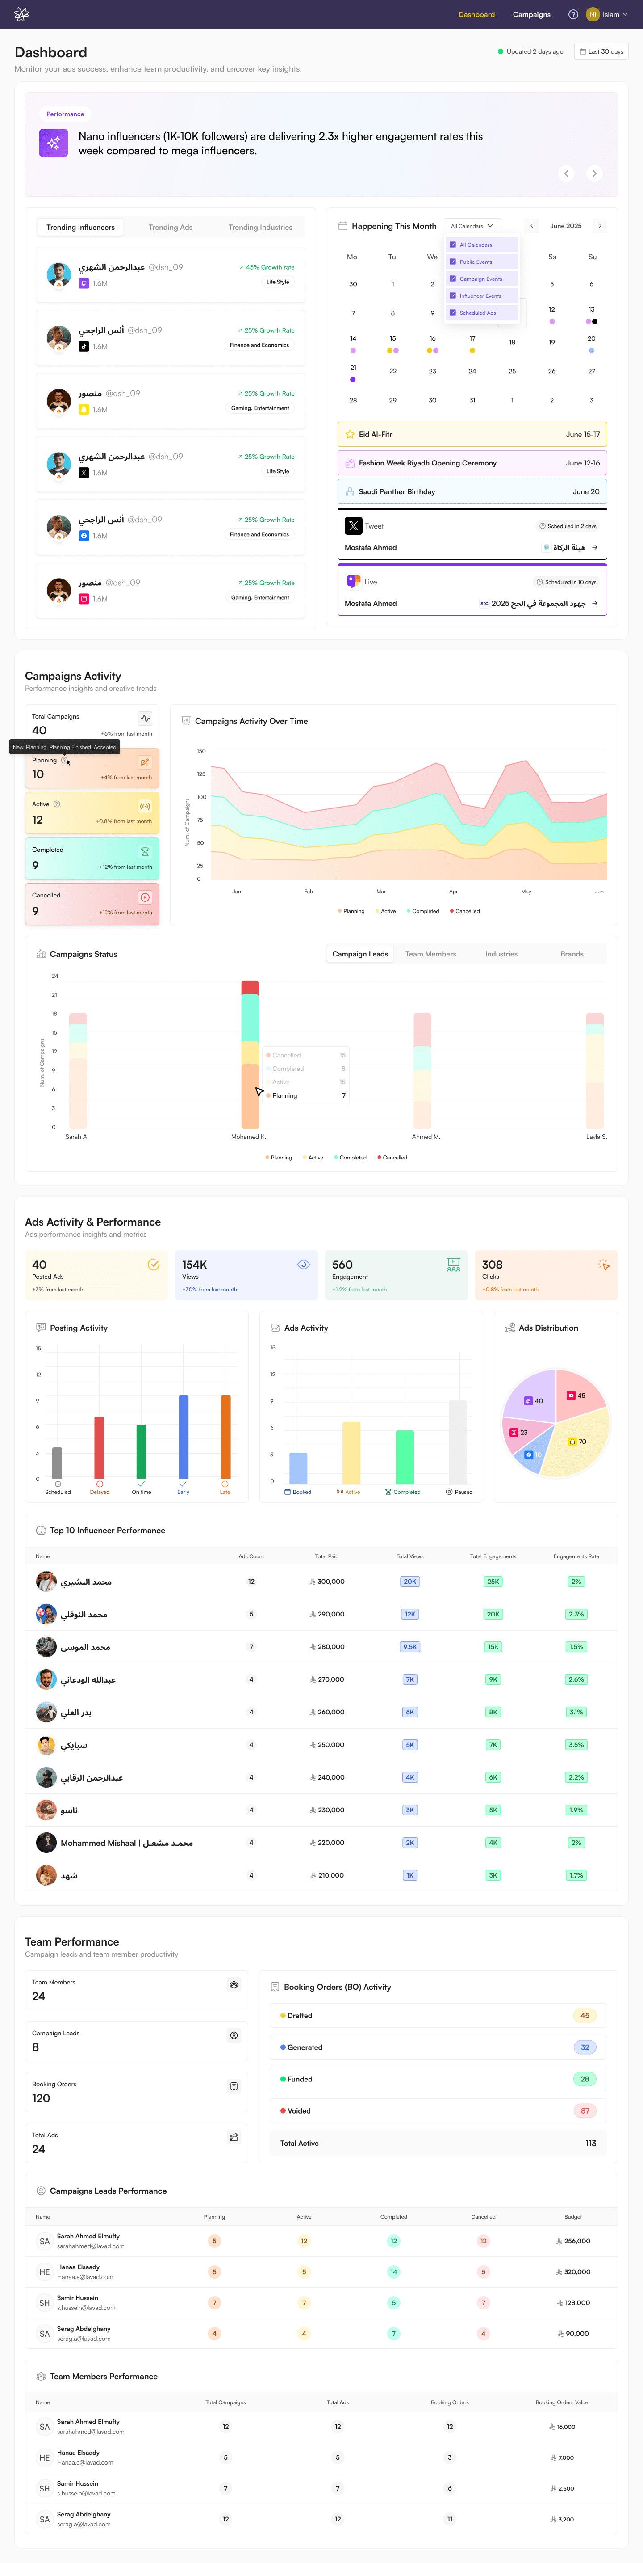
Task: Toggle the Public Events checkbox
Action: (x=453, y=262)
